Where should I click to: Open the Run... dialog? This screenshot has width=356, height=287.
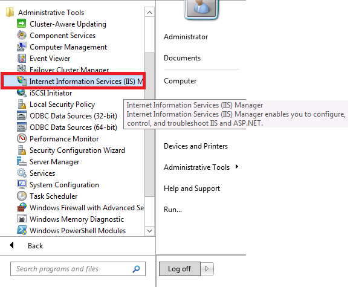coord(173,210)
